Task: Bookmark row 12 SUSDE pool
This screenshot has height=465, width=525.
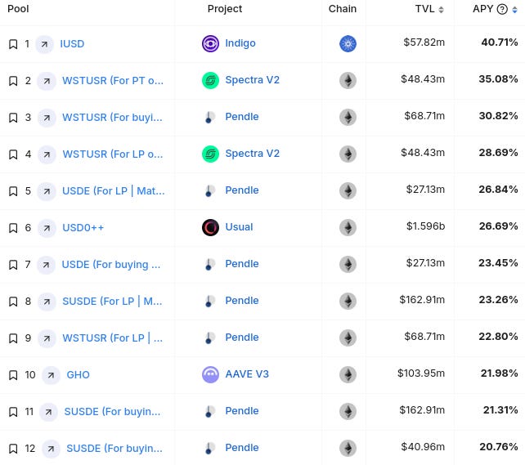Action: point(13,449)
